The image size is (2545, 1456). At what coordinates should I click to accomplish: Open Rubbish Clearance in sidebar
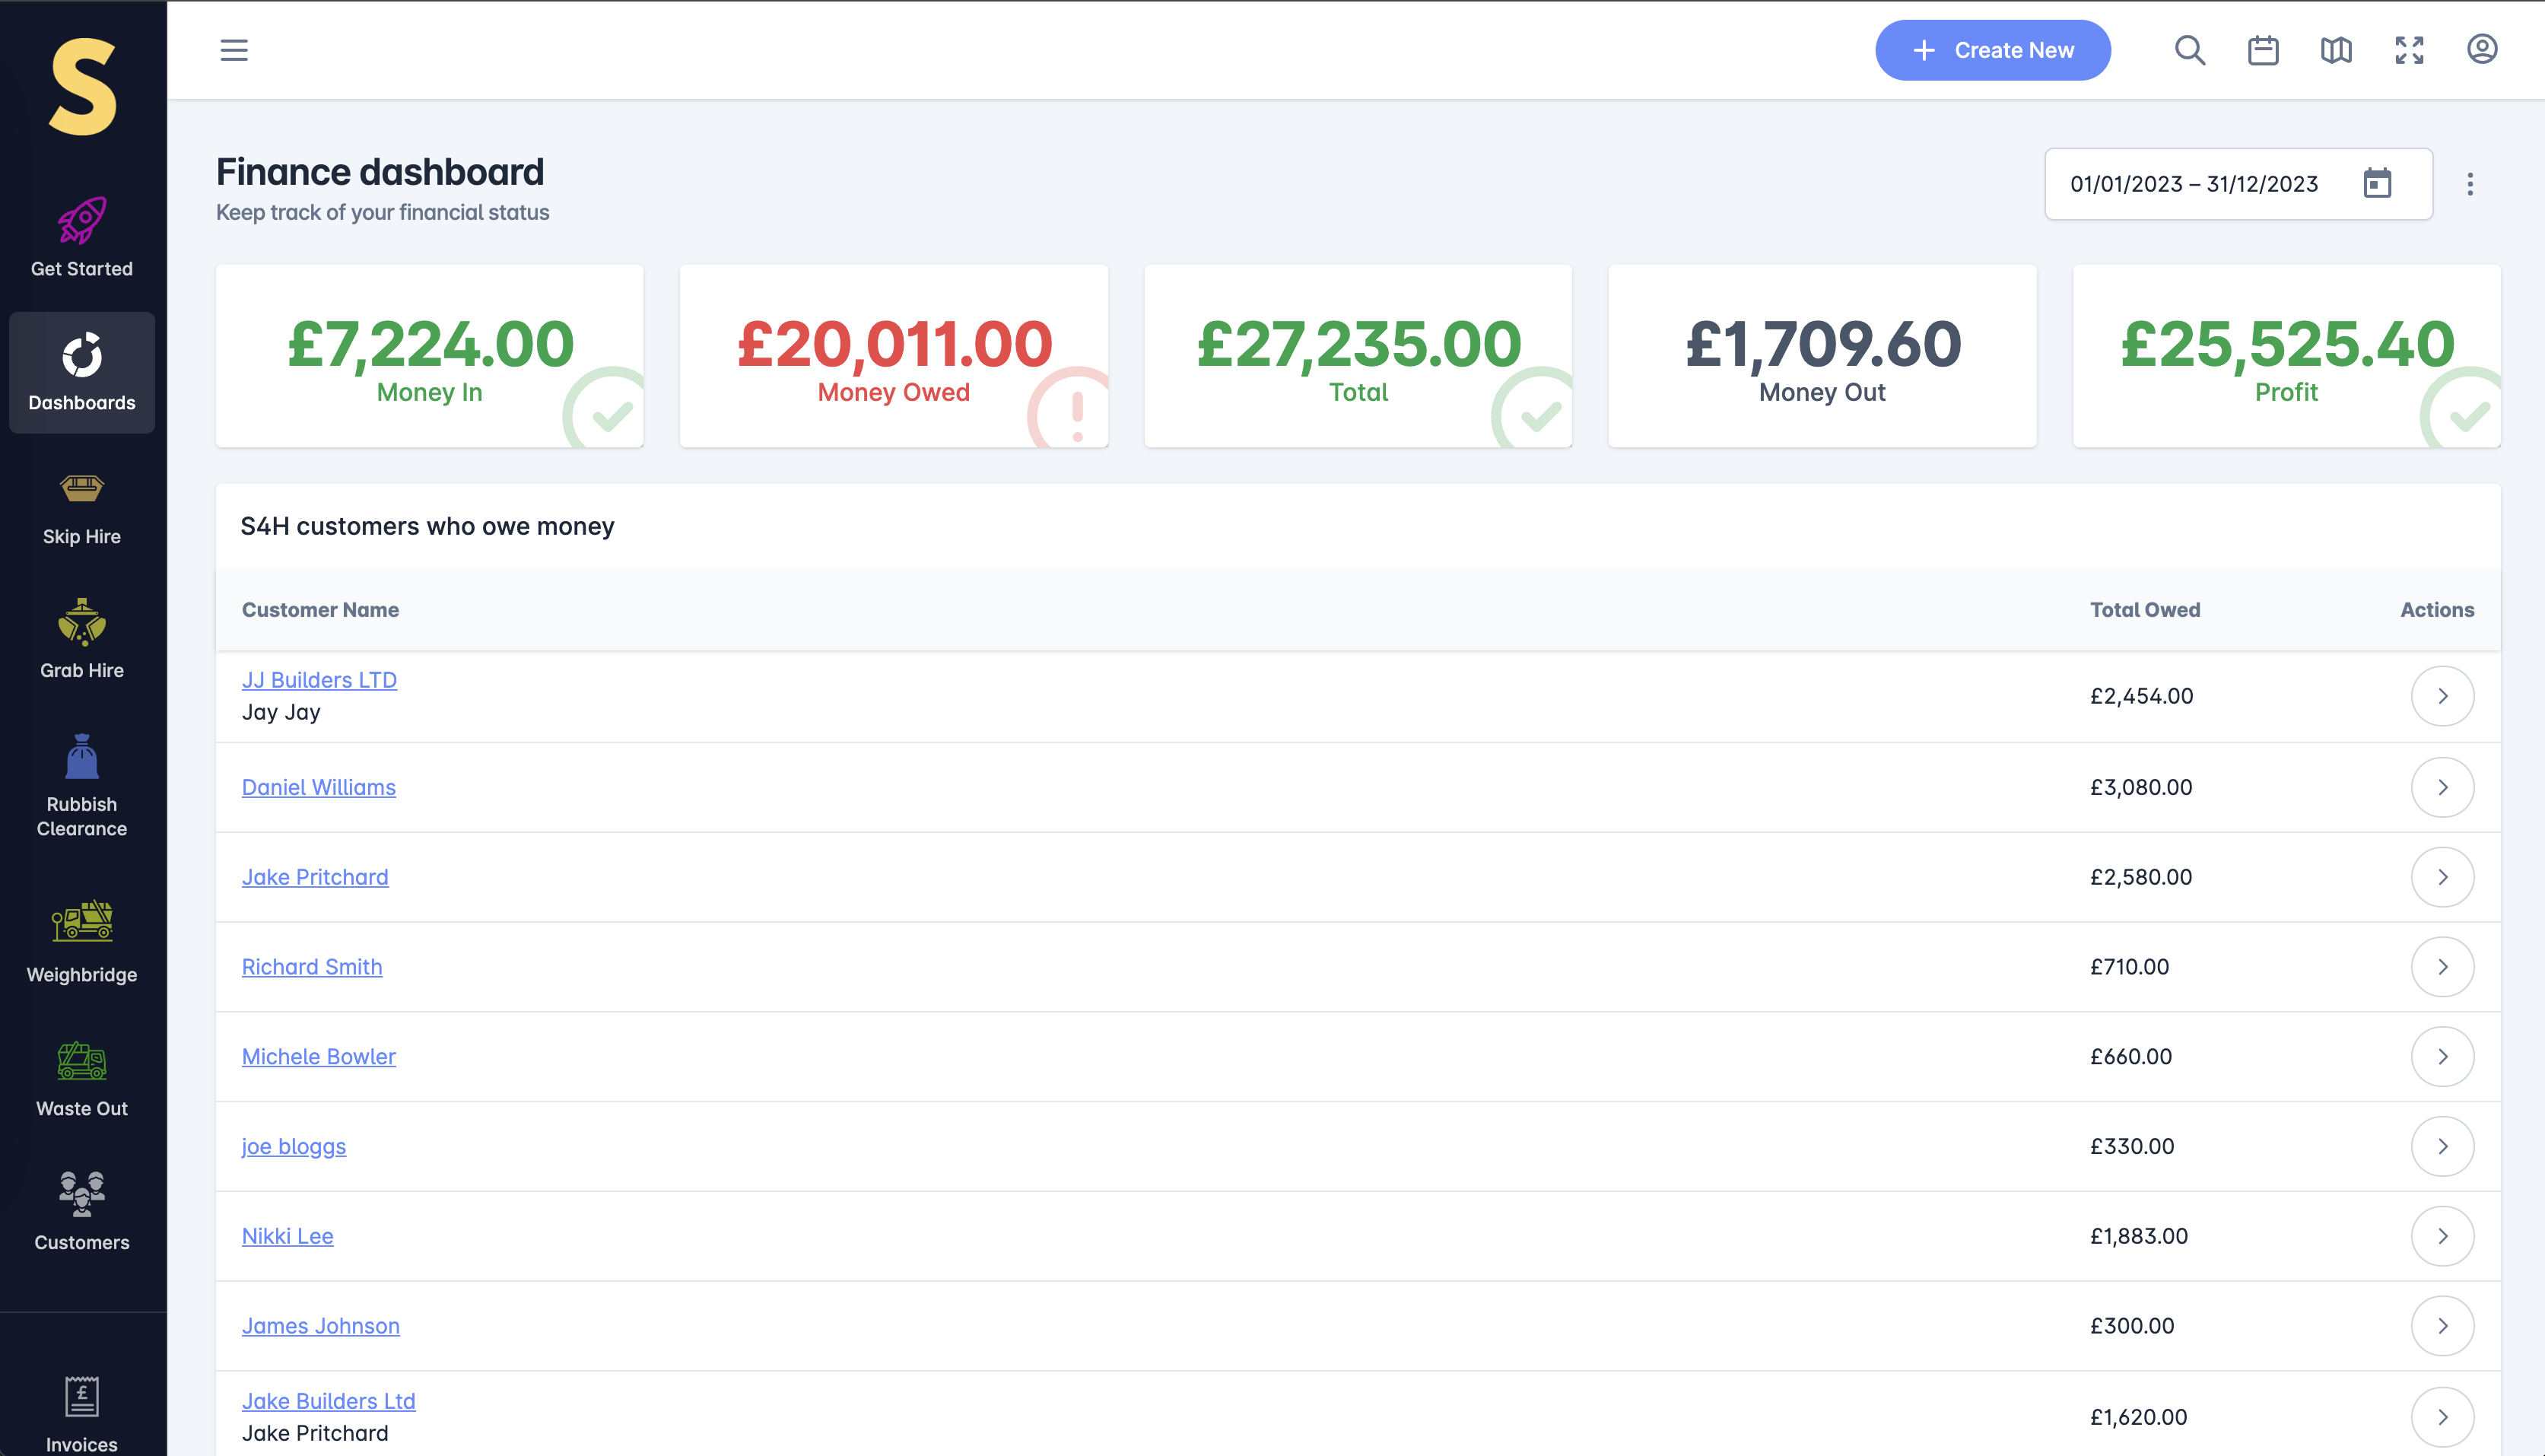[x=82, y=785]
